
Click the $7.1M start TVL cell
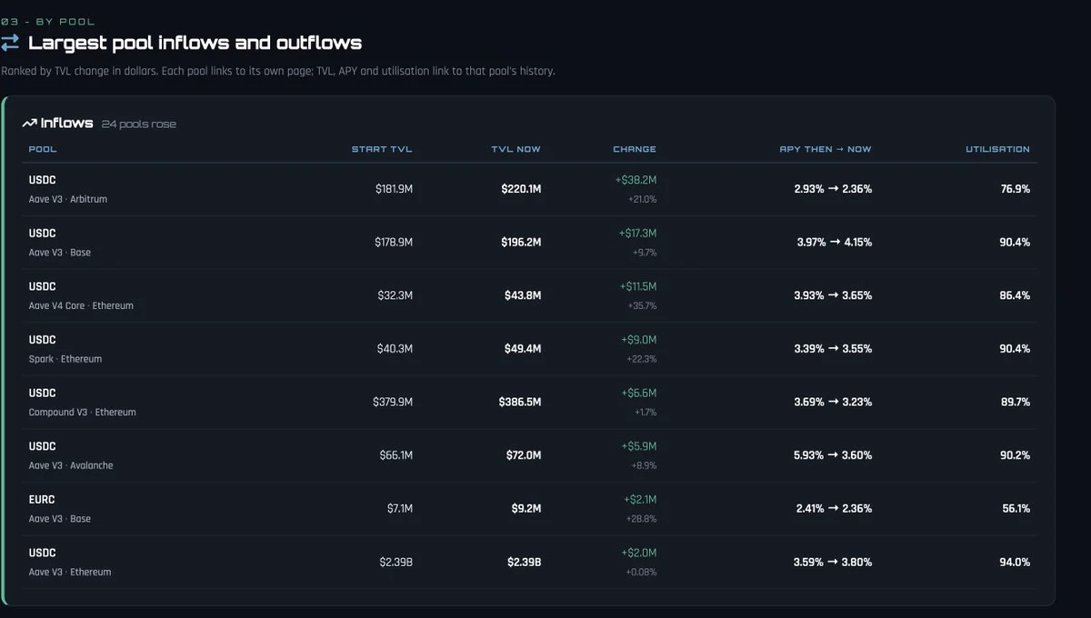tap(400, 509)
